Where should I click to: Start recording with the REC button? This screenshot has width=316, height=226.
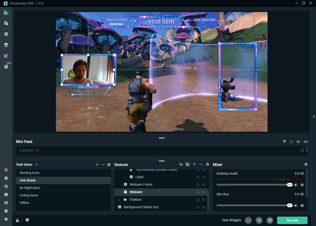[248, 220]
